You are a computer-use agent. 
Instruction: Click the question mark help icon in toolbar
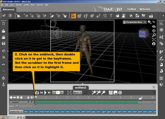click(10, 16)
